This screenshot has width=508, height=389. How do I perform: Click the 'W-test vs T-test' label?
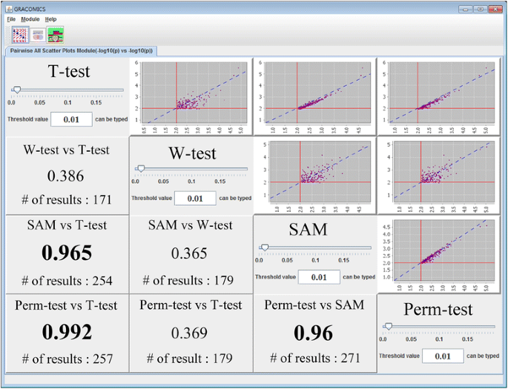pos(67,150)
